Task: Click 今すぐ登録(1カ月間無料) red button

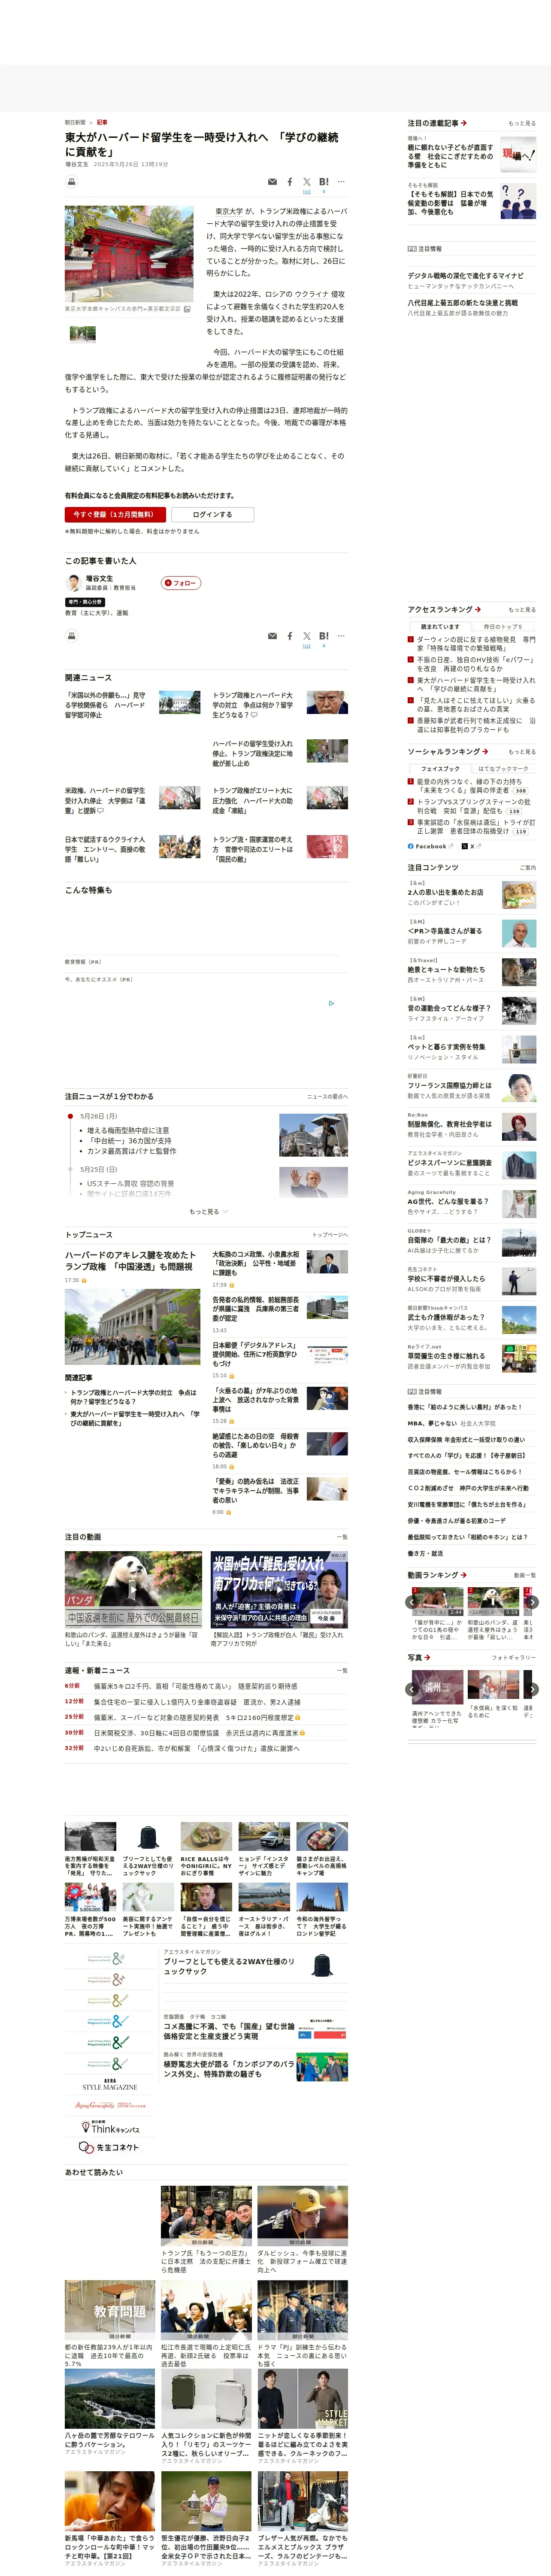Action: coord(115,514)
